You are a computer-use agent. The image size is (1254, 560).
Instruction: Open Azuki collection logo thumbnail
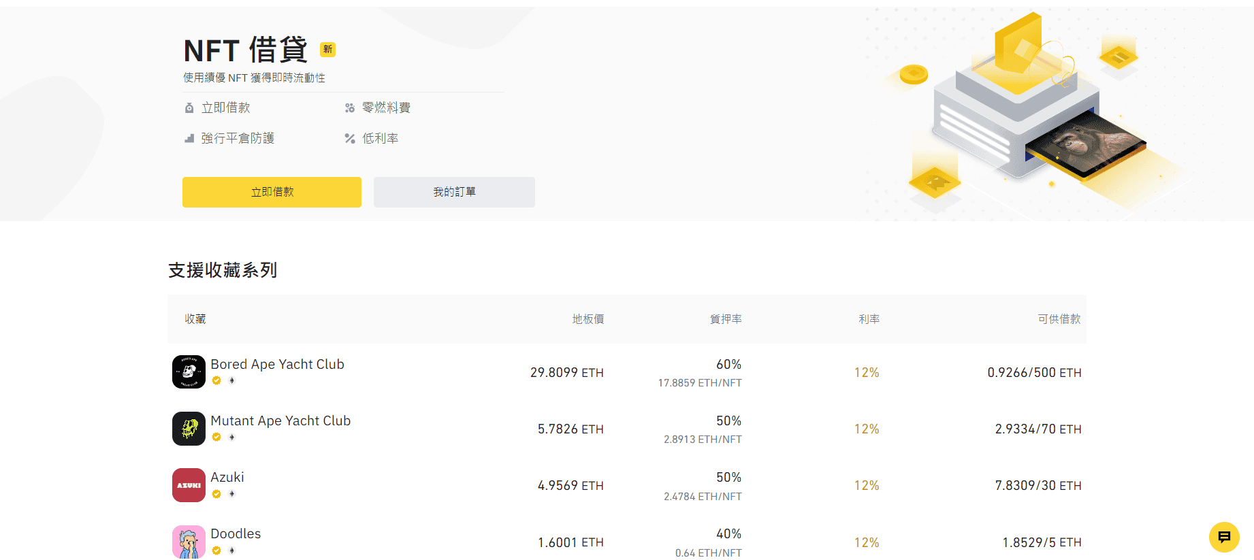(x=189, y=485)
